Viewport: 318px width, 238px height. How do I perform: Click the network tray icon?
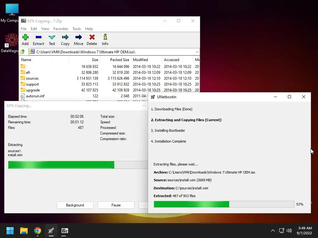point(281,231)
